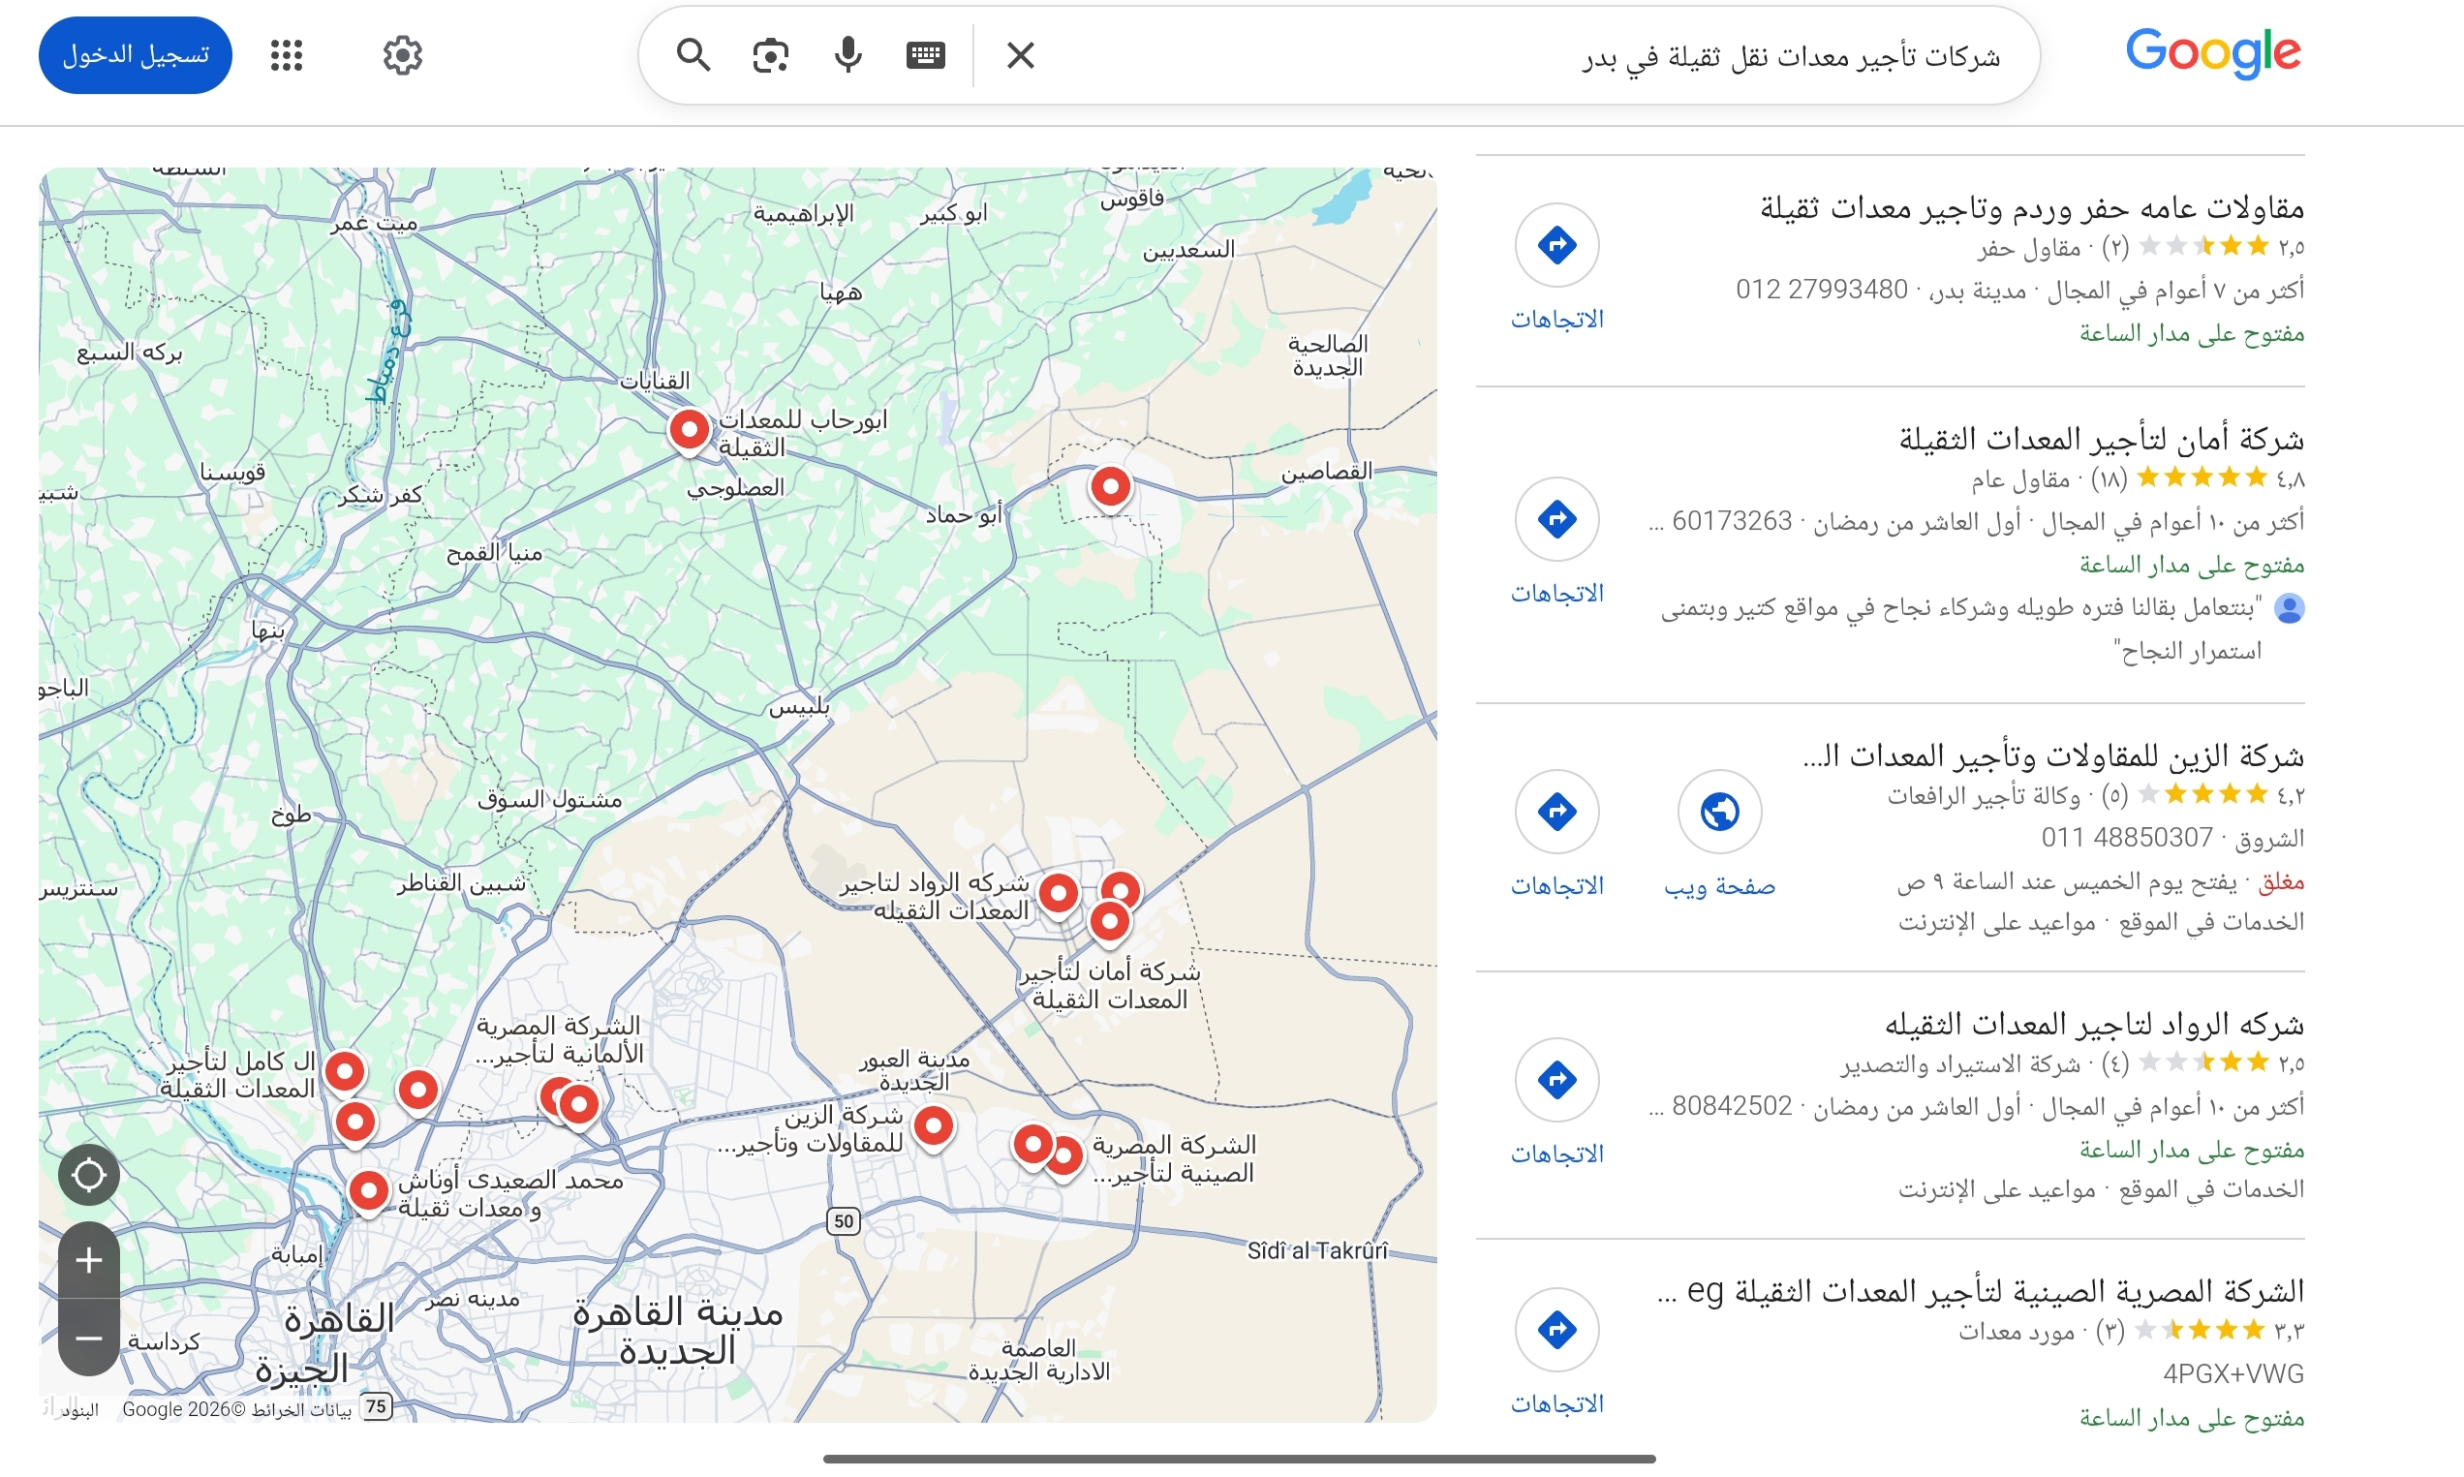Click the Google logo
This screenshot has width=2464, height=1477.
2213,52
